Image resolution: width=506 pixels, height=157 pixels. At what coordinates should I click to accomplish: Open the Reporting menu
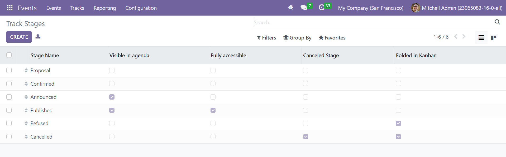[105, 8]
